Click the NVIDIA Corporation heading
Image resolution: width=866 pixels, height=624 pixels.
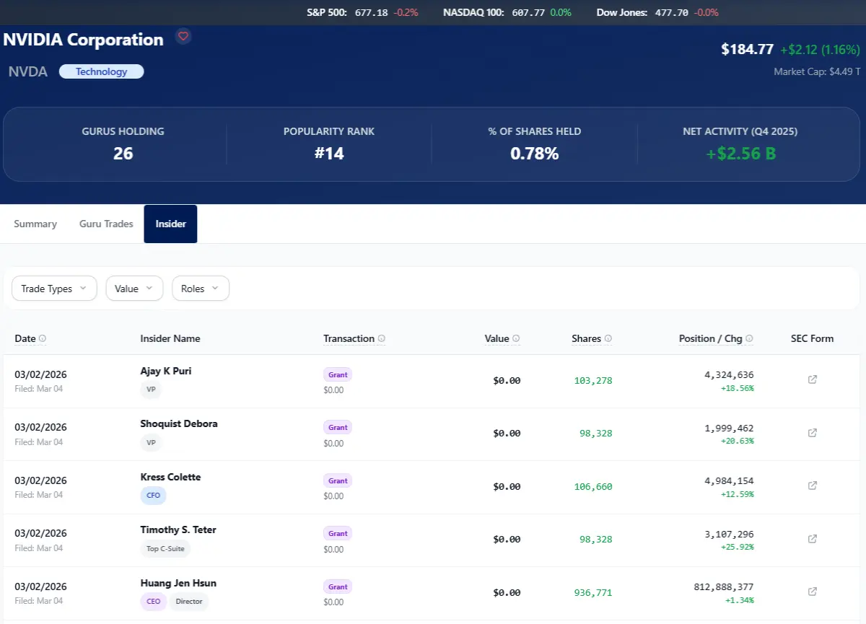click(83, 40)
